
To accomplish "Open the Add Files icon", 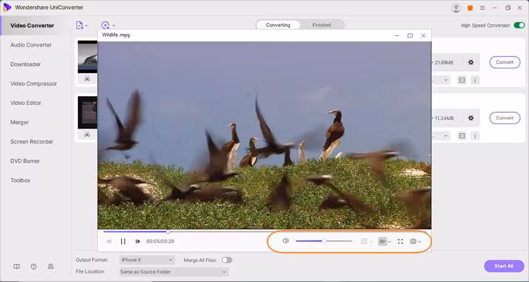I will pyautogui.click(x=79, y=25).
